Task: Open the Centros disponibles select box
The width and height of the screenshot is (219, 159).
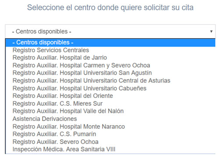Action: [110, 31]
